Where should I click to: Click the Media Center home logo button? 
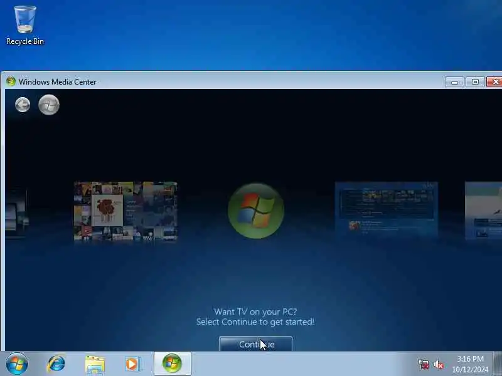pos(49,105)
